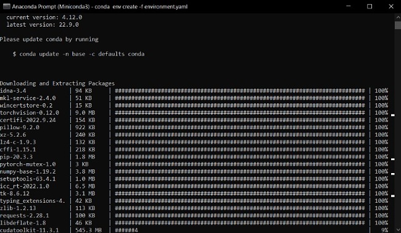Click the 3 KB size of pytorch-mutex

82,164
